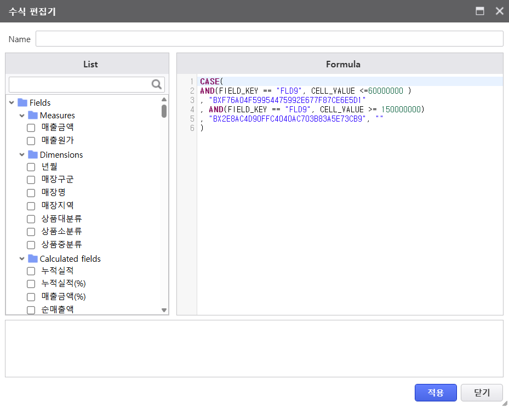The image size is (509, 408).
Task: Click the search magnifier icon in List
Action: 157,84
